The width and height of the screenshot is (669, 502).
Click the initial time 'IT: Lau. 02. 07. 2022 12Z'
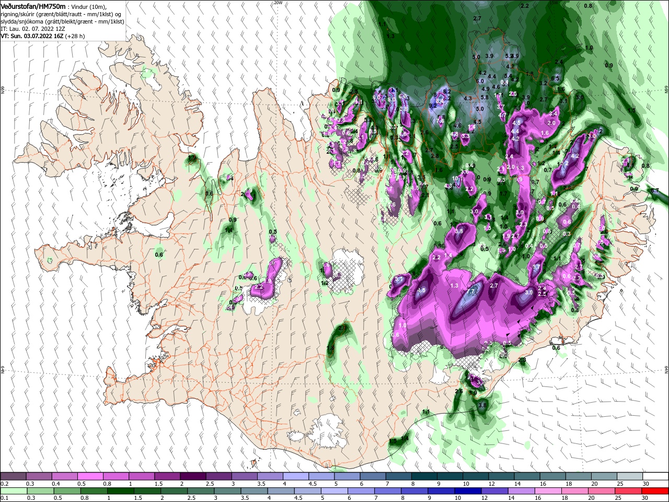point(33,29)
